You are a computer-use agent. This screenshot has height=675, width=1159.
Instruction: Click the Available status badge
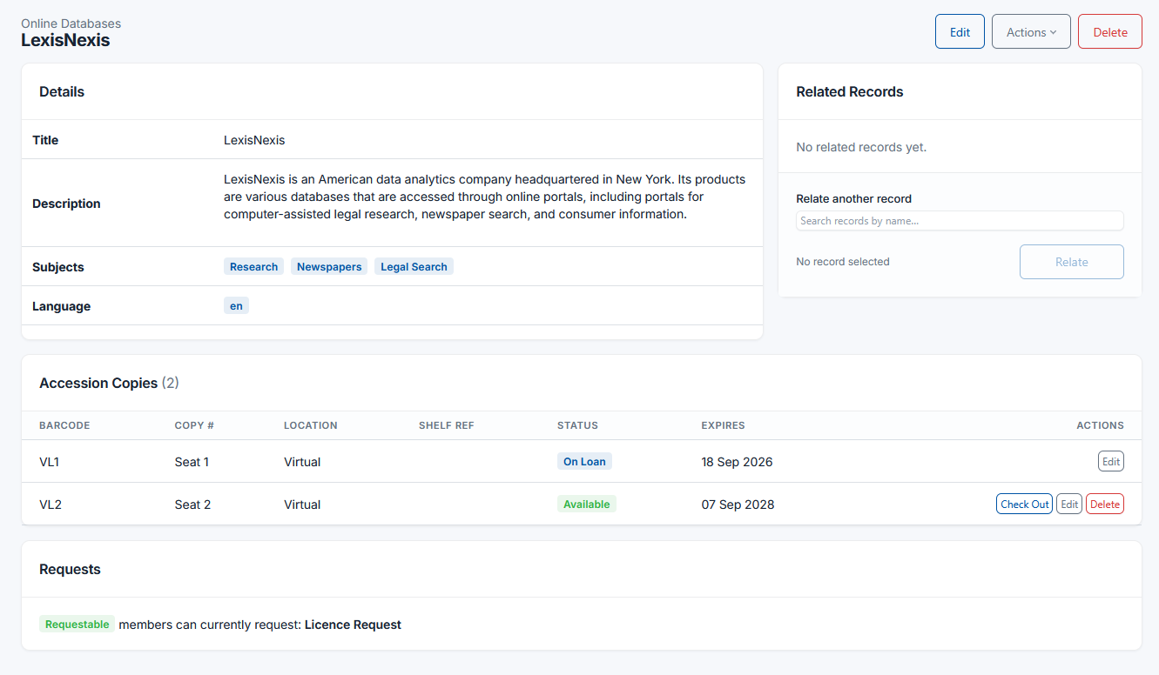click(586, 505)
